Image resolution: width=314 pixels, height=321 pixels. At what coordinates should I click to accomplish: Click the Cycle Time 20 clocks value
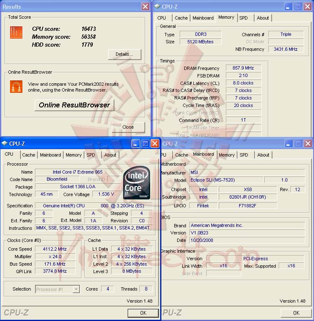[243, 105]
